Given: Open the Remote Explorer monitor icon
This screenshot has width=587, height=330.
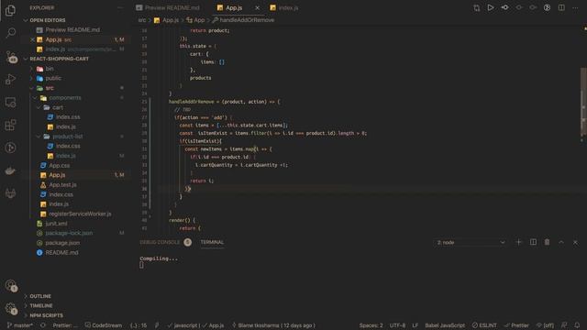Looking at the screenshot, I should (x=10, y=102).
